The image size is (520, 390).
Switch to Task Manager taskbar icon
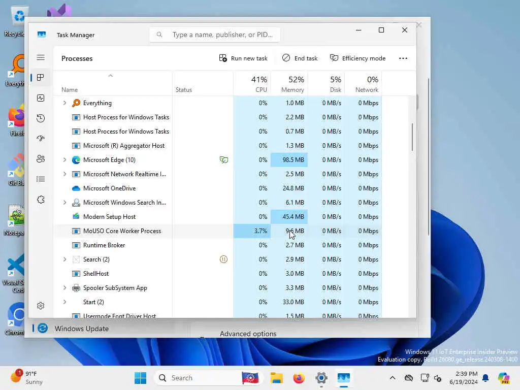pos(344,378)
